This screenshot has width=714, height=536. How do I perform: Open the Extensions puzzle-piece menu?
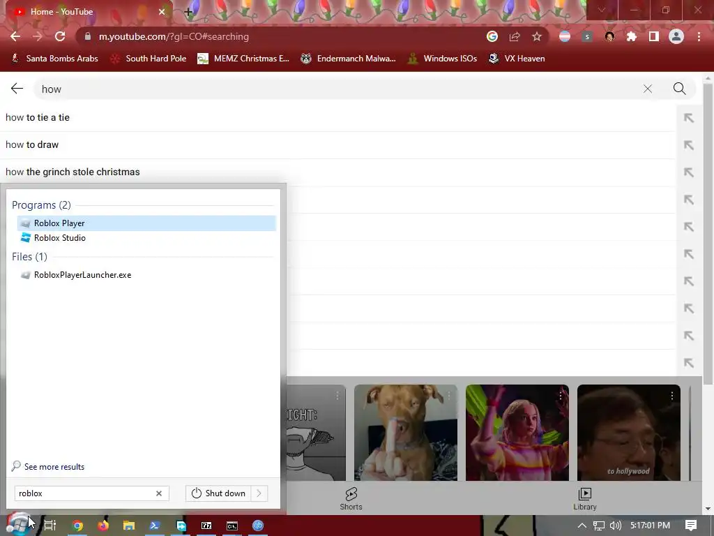tap(632, 36)
